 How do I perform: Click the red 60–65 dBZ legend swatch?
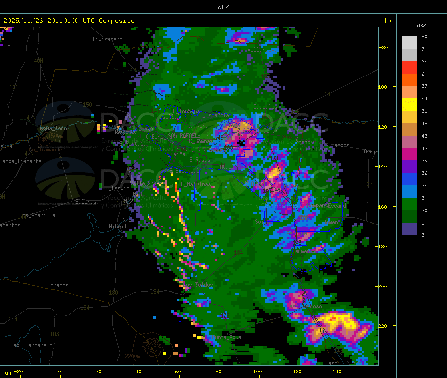coord(409,67)
